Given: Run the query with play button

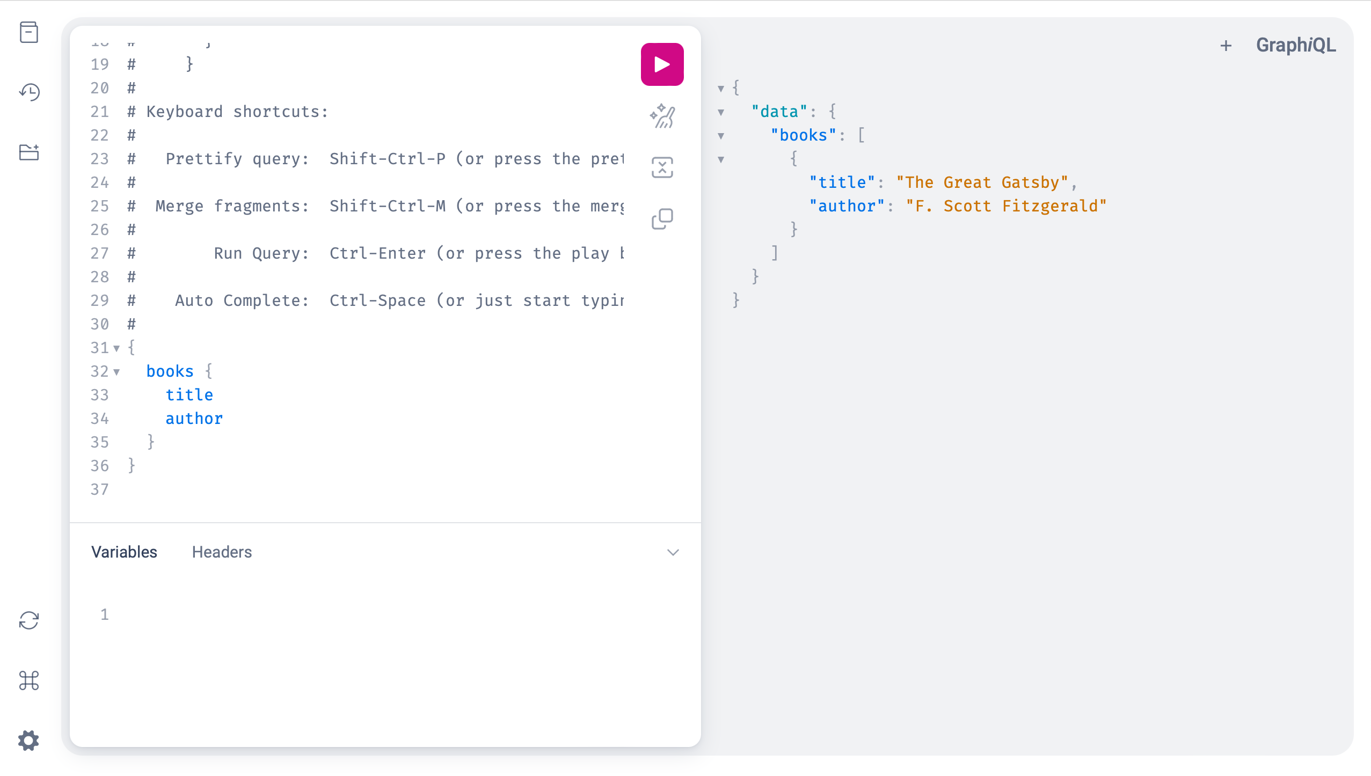Looking at the screenshot, I should click(x=662, y=64).
